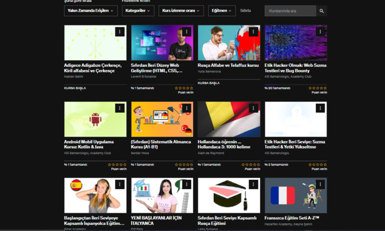Open options menu for Hollandaca öğrenin course
Viewport: 385px width, 231px height.
click(x=253, y=108)
